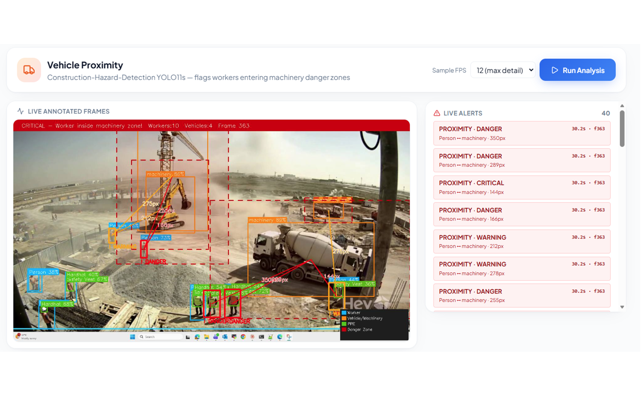Viewport: 641px width, 406px height.
Task: Click the "Person 44%" detection label
Action: [344, 279]
